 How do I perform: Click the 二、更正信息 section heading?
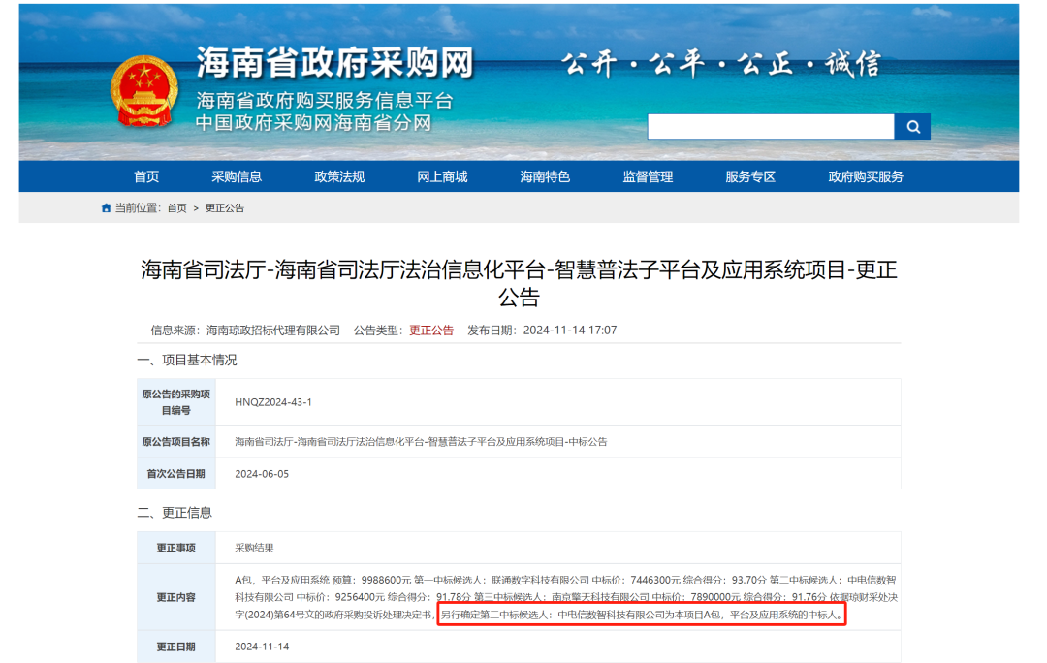point(174,513)
